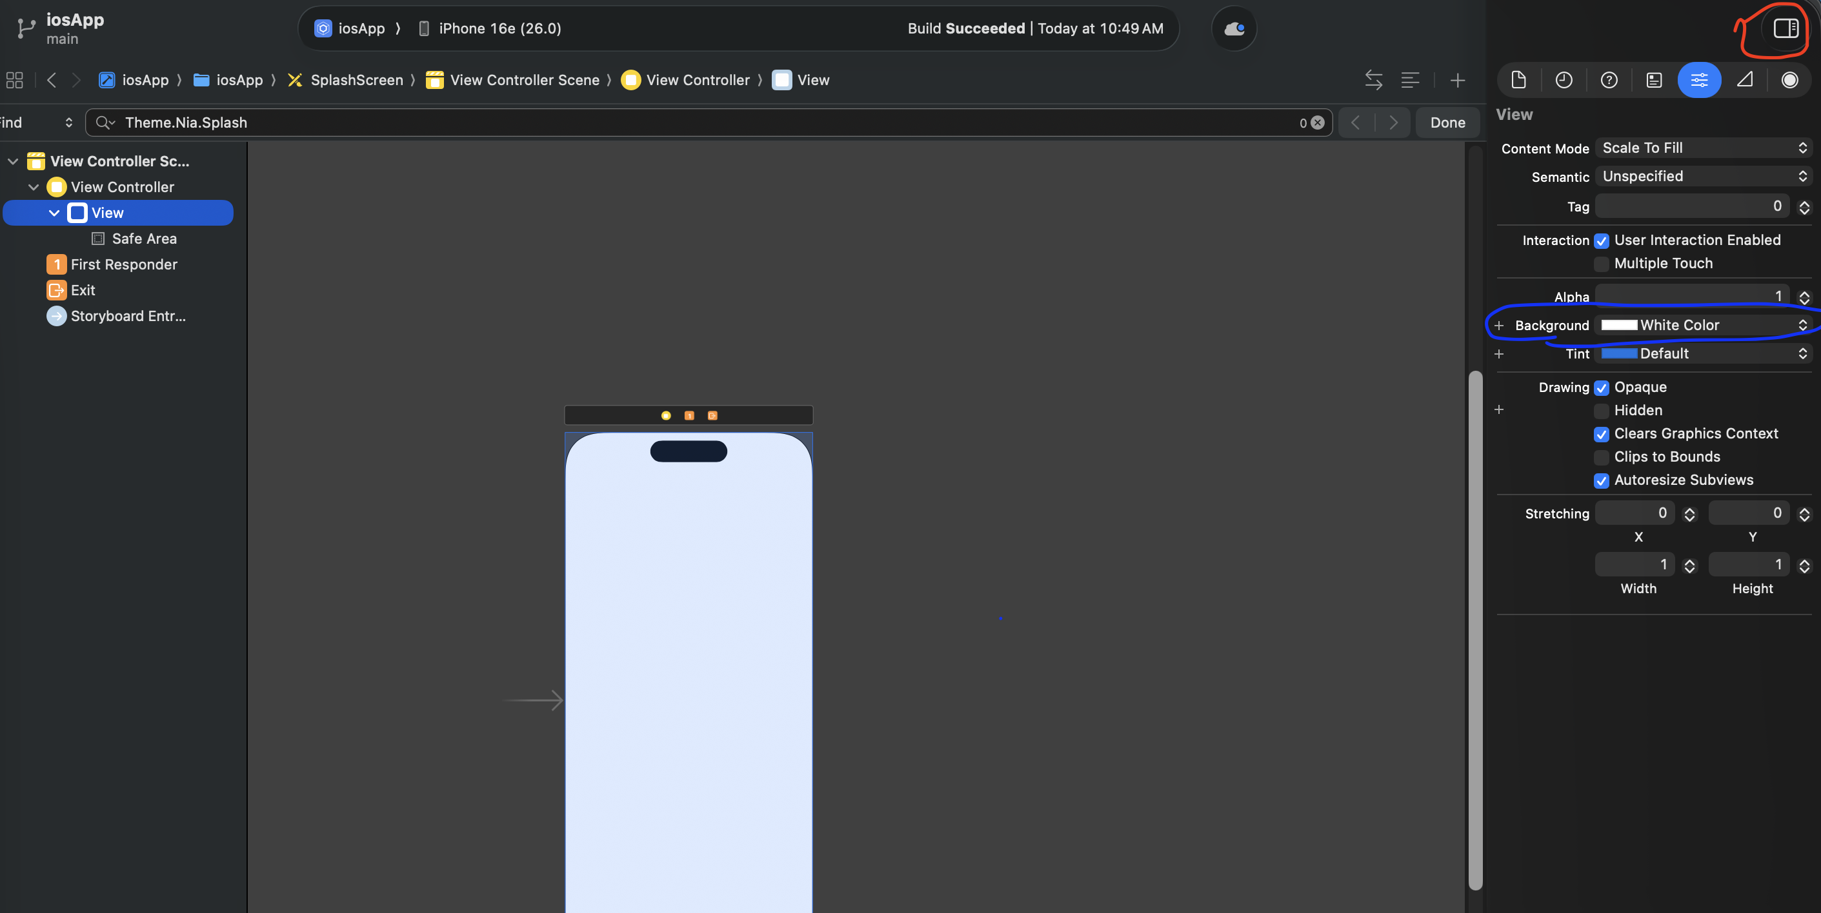1821x913 pixels.
Task: Click the Tint color swatch
Action: point(1618,354)
